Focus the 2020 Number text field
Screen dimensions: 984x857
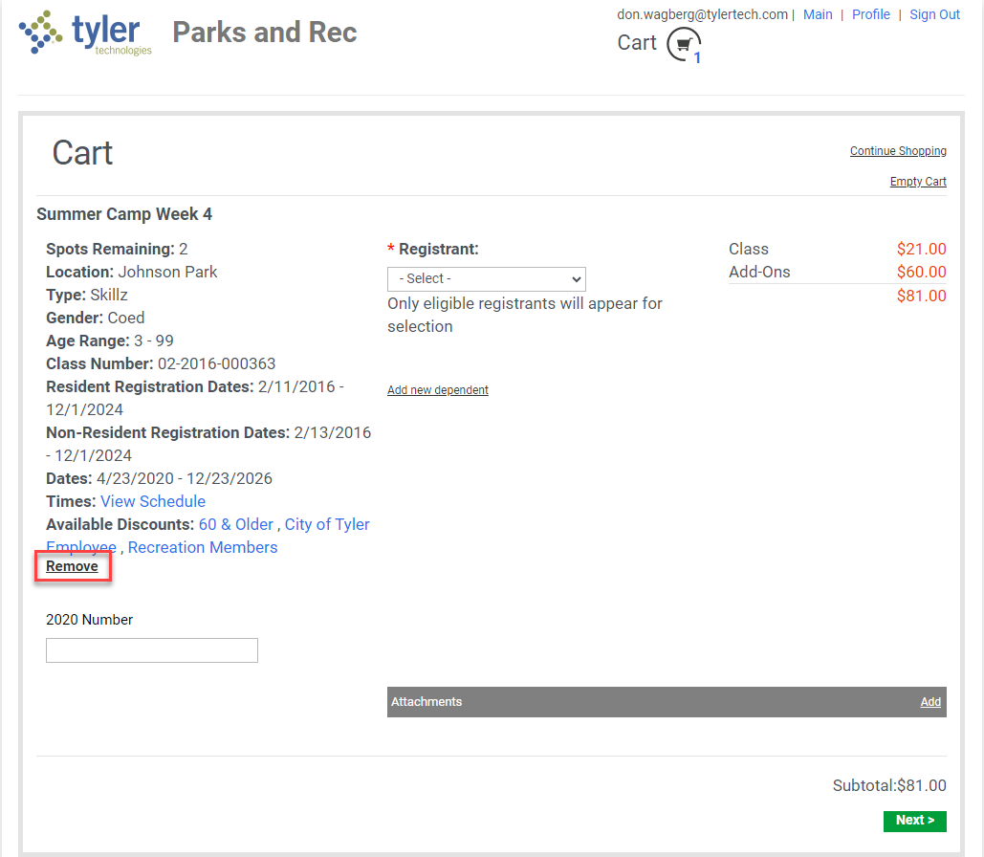click(x=152, y=650)
